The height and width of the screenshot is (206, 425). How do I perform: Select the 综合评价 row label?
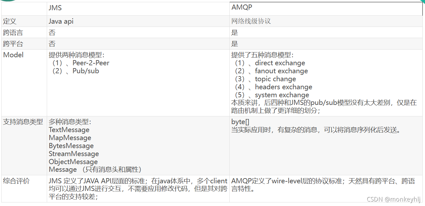(x=16, y=181)
